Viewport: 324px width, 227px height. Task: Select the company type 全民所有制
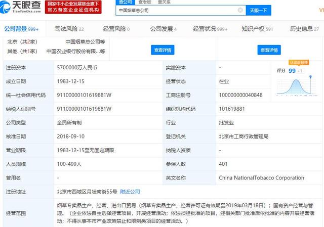(x=69, y=123)
